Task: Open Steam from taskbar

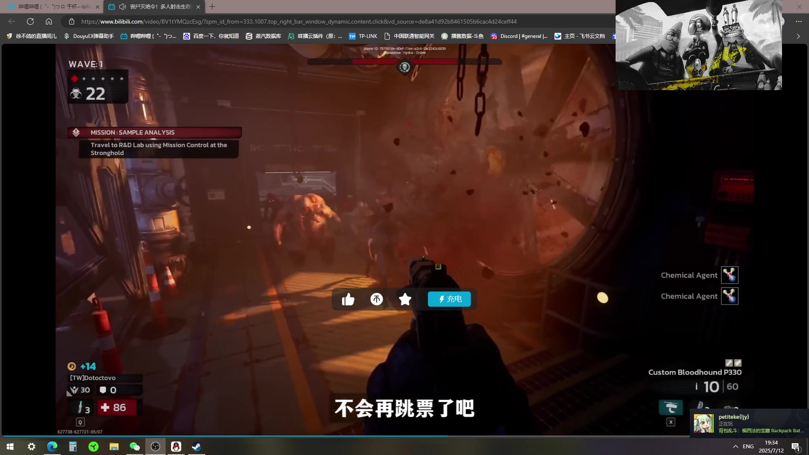Action: click(x=197, y=447)
